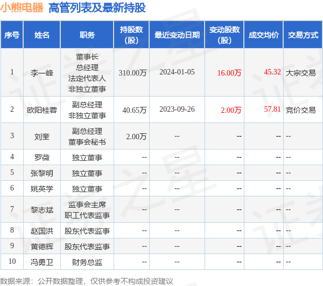Viewport: 323px width, 286px height.
Task: Click the 序号 column header
Action: coord(12,35)
